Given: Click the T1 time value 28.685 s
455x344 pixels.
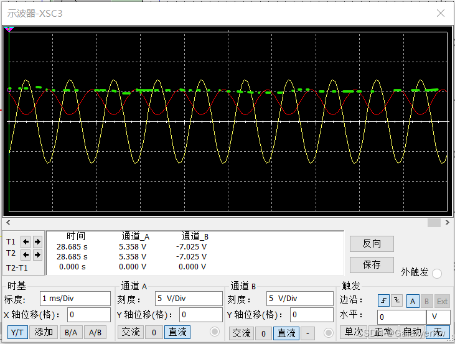Looking at the screenshot, I should (72, 247).
